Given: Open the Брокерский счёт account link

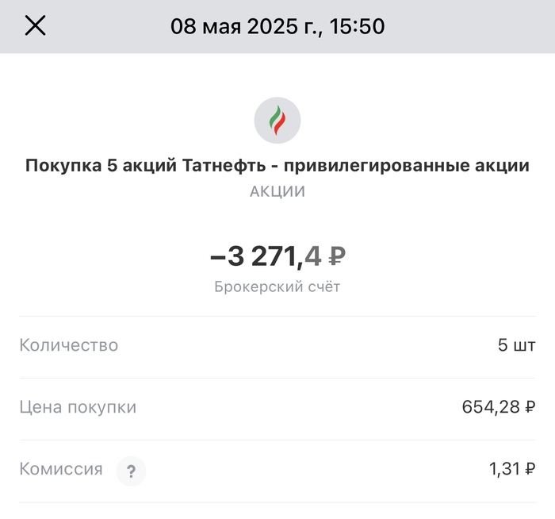Looking at the screenshot, I should 277,287.
